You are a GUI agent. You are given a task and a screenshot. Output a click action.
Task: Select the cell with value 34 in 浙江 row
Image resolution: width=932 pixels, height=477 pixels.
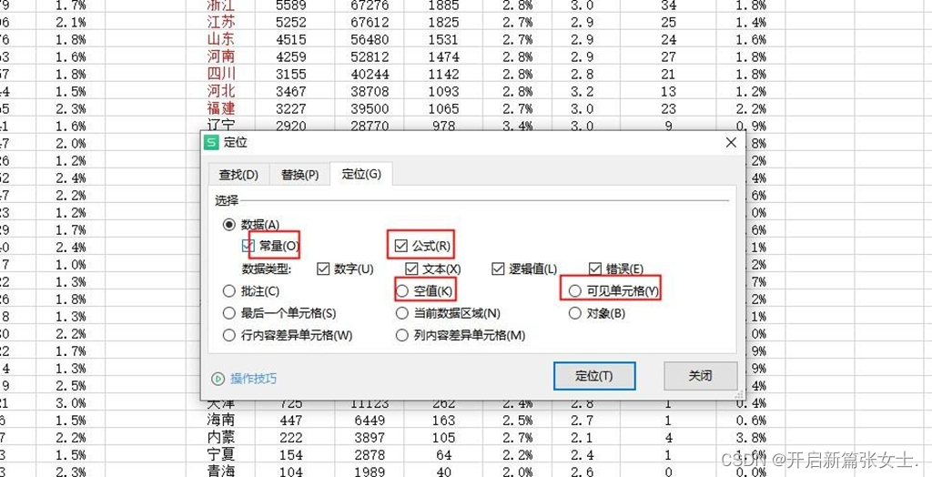(x=668, y=5)
